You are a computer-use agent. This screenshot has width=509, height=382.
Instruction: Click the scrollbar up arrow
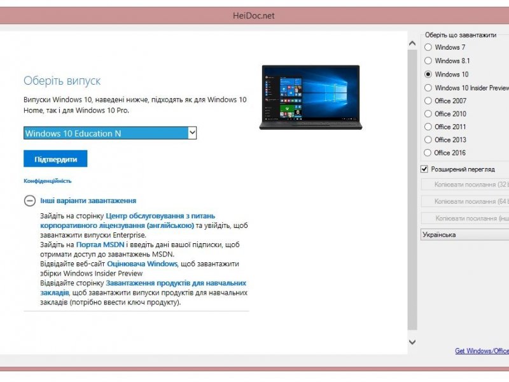(x=412, y=43)
